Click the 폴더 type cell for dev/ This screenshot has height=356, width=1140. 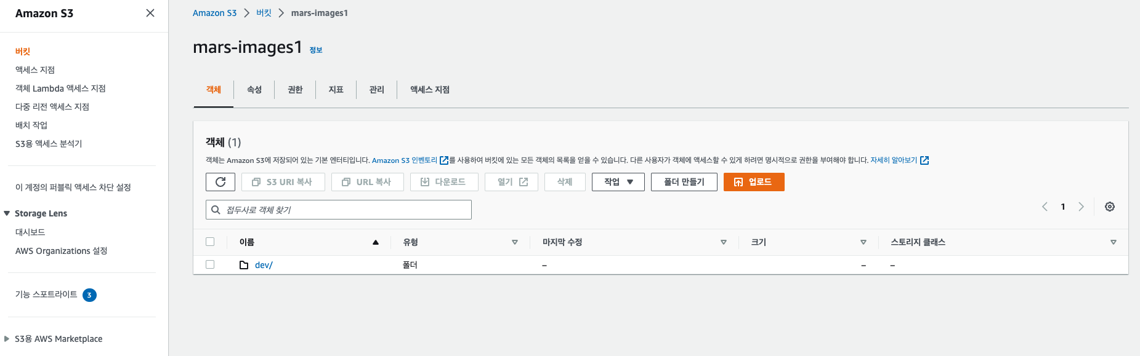410,265
